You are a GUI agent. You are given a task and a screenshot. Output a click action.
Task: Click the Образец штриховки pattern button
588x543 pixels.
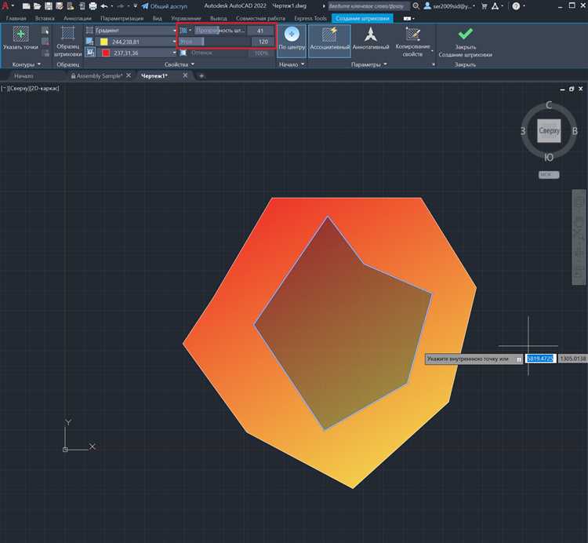click(68, 42)
